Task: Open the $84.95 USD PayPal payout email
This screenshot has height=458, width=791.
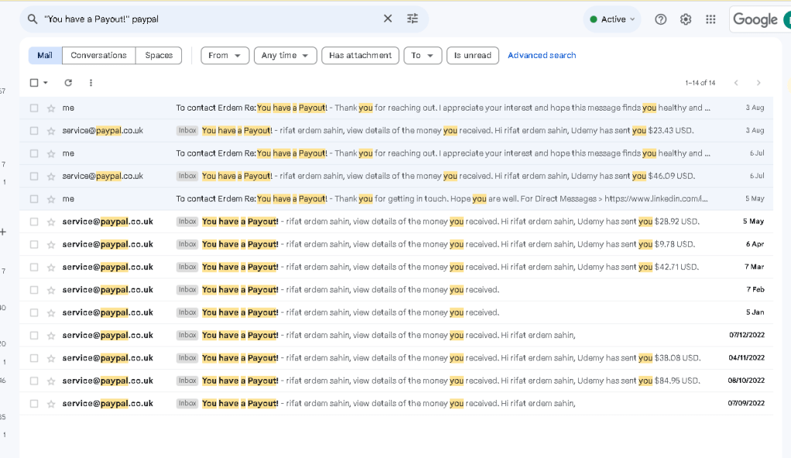Action: [396, 381]
